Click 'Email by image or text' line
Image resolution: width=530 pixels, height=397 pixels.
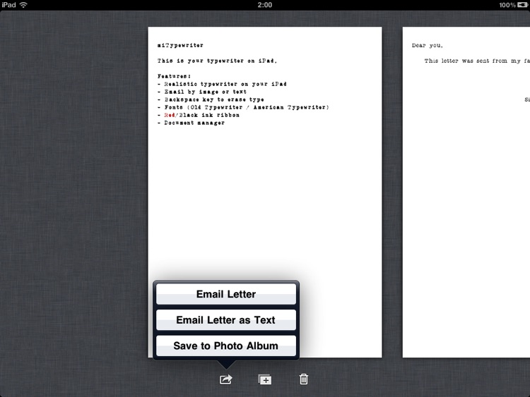[x=202, y=92]
